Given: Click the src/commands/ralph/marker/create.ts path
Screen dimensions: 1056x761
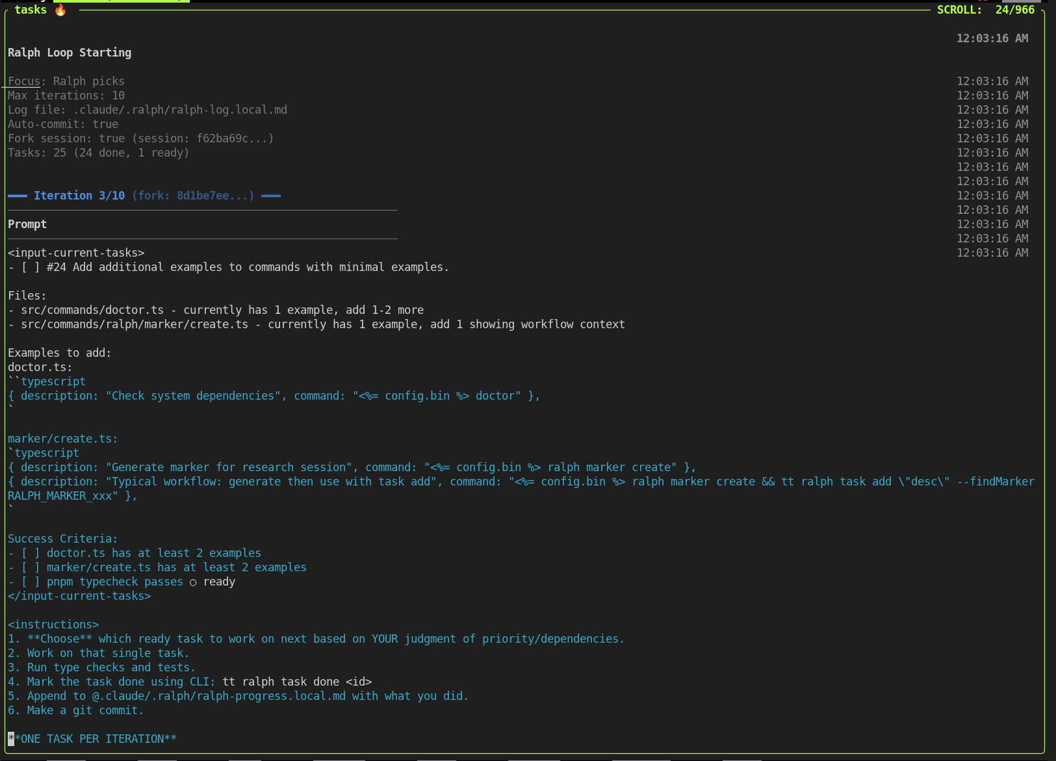Looking at the screenshot, I should coord(135,324).
